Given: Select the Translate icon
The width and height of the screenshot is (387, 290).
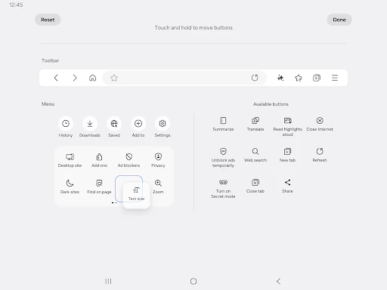Looking at the screenshot, I should click(255, 121).
